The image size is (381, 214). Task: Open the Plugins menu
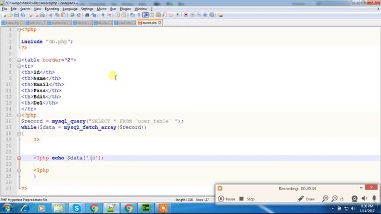pyautogui.click(x=126, y=9)
